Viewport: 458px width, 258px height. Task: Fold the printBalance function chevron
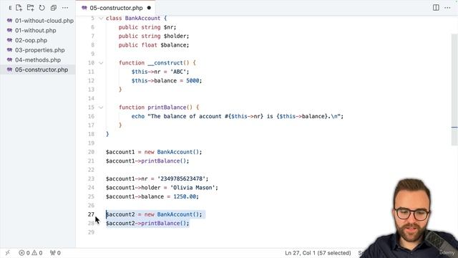coord(101,107)
